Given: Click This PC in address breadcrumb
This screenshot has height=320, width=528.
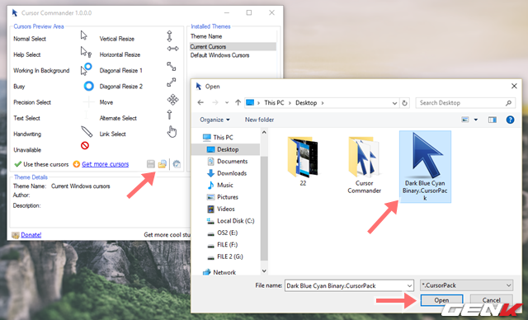Looking at the screenshot, I should [274, 103].
